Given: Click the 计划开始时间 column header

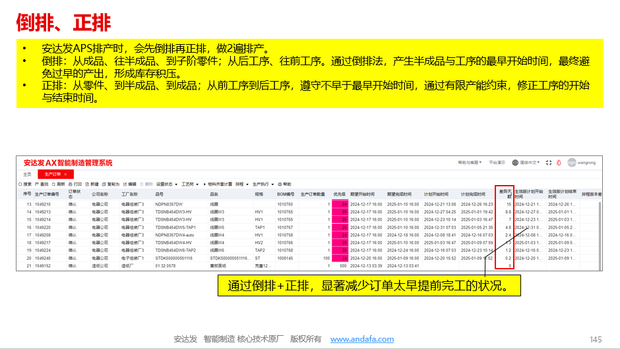Looking at the screenshot, I should [436, 194].
